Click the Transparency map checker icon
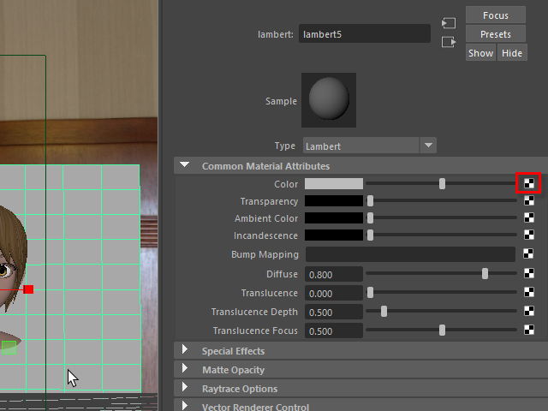 point(529,201)
